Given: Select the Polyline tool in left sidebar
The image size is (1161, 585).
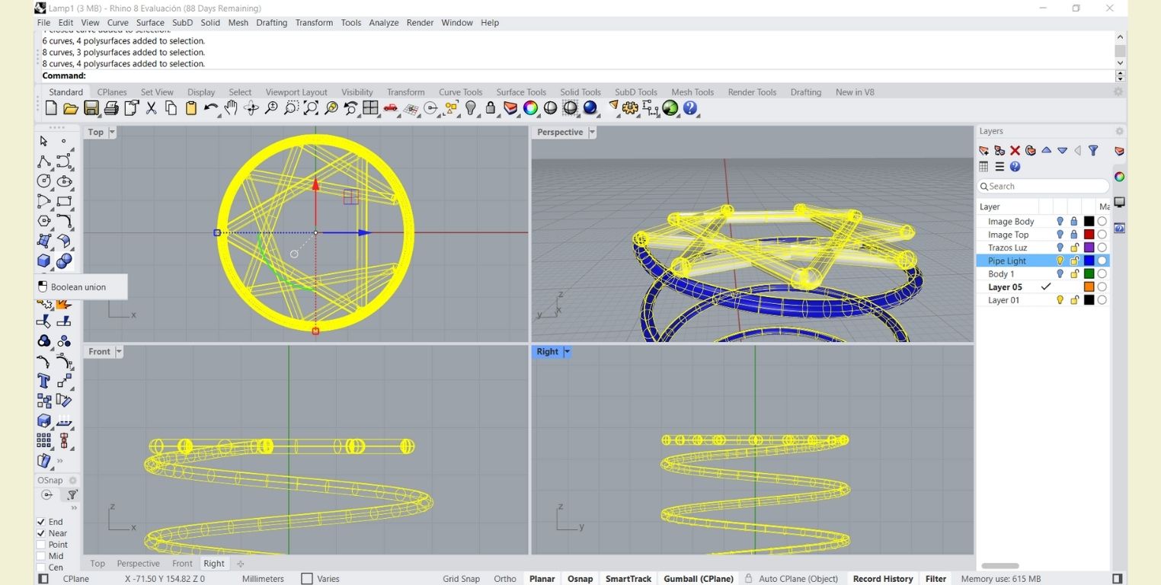Looking at the screenshot, I should [43, 161].
